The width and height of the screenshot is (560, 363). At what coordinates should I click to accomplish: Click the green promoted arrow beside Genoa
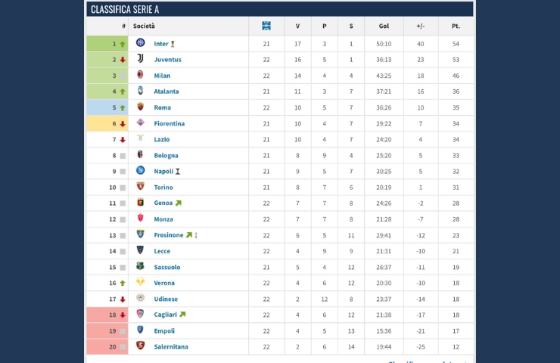click(179, 203)
